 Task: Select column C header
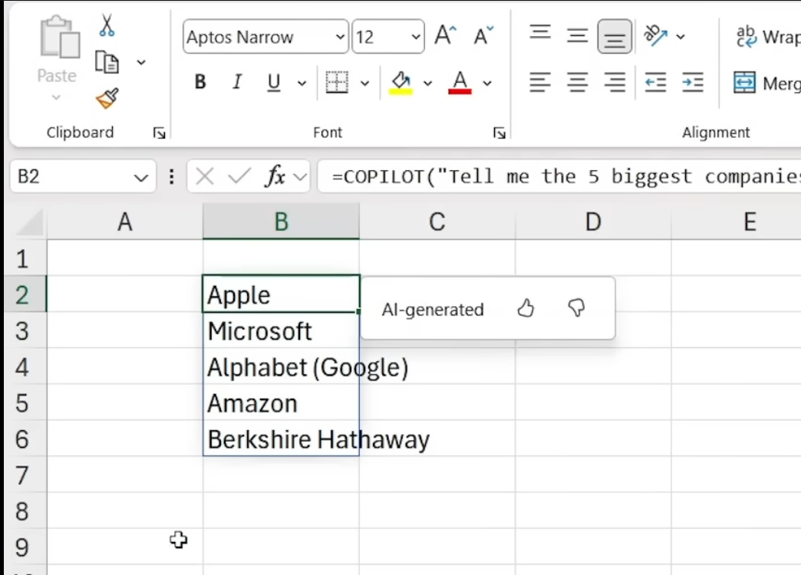(437, 222)
